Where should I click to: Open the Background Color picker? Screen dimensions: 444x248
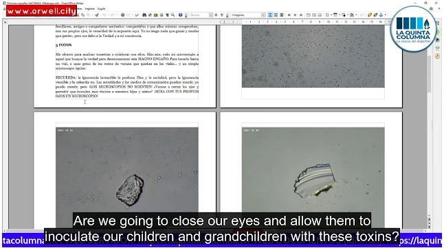(344, 14)
